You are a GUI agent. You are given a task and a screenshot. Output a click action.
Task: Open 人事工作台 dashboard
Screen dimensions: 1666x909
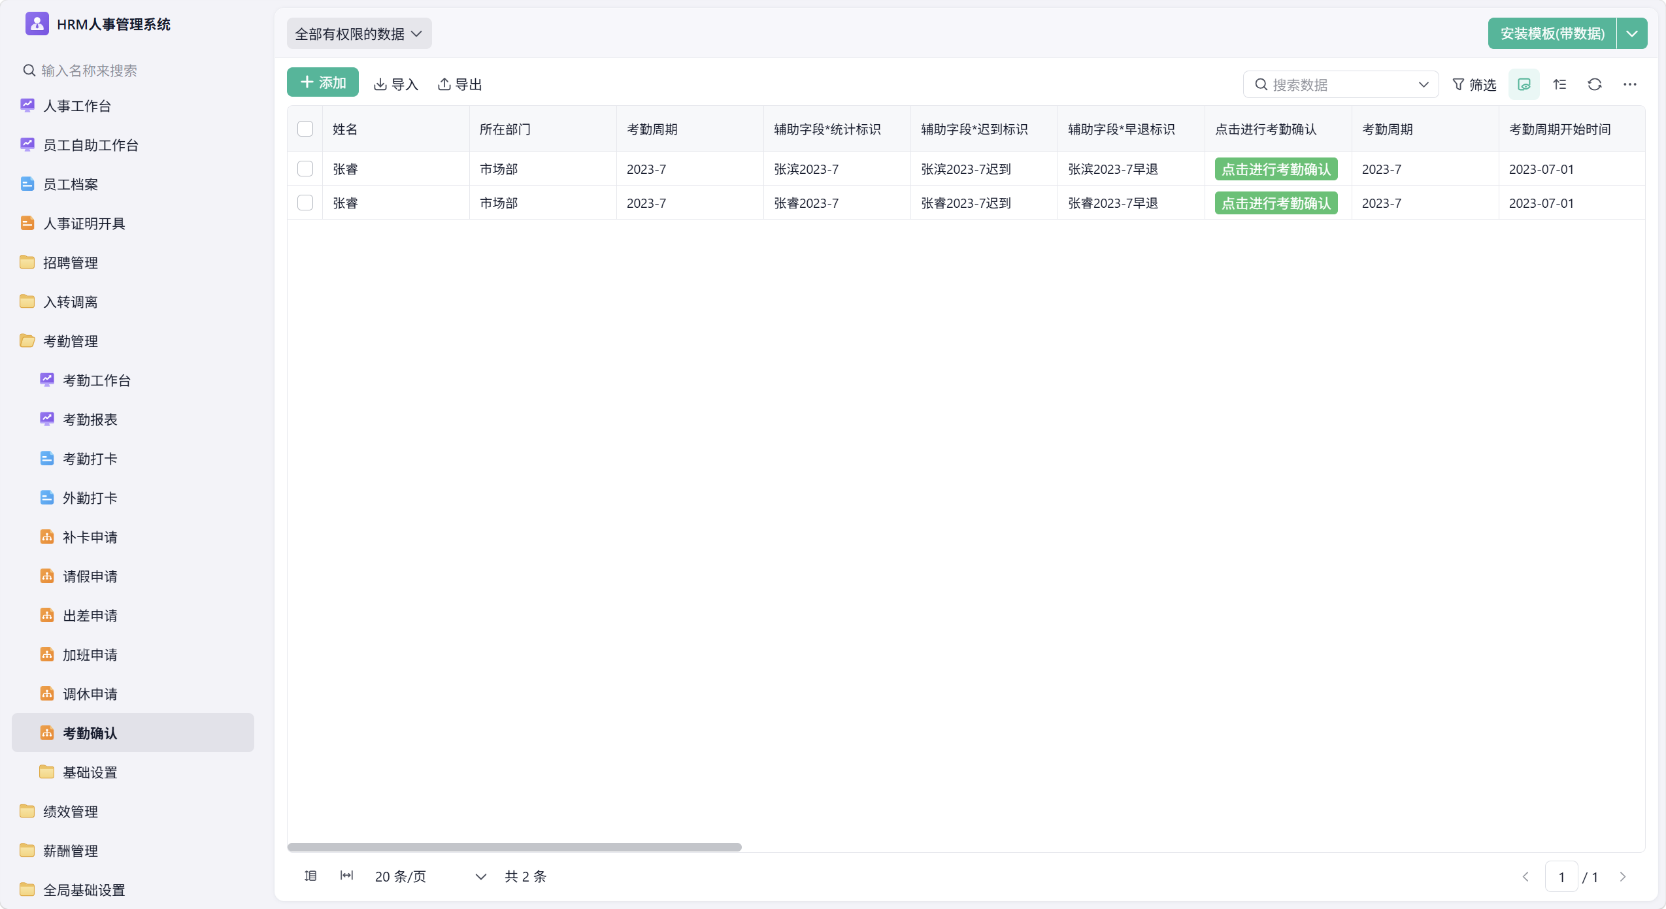[133, 106]
